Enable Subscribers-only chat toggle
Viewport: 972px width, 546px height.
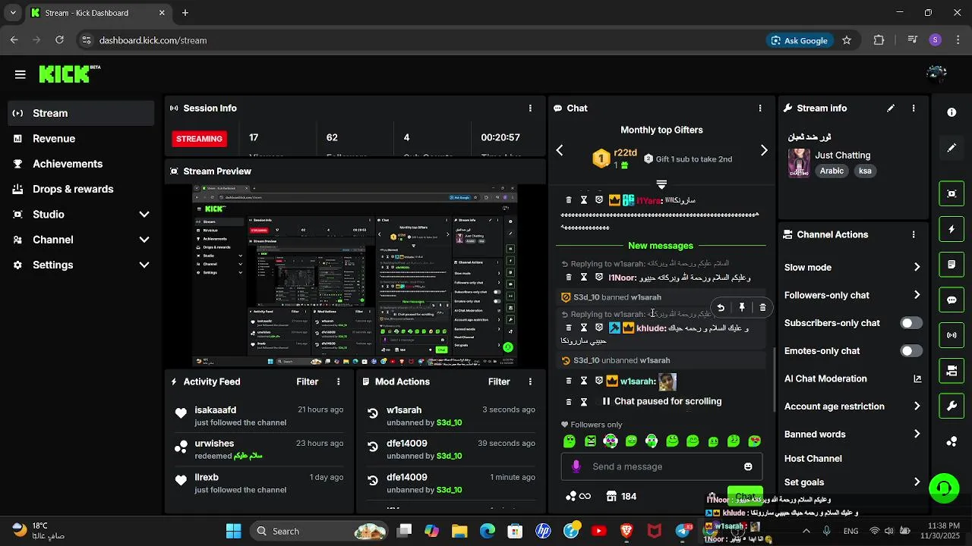click(911, 323)
